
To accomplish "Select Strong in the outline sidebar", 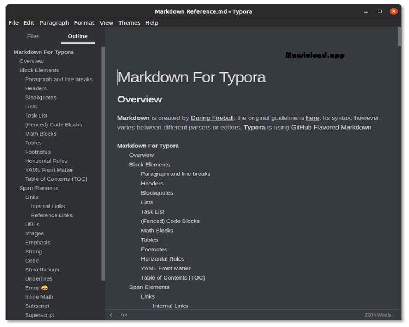I will (x=33, y=252).
